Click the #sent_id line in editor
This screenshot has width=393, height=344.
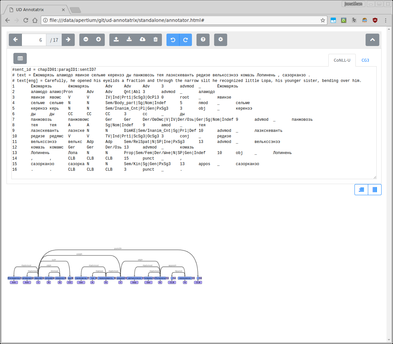[x=54, y=70]
